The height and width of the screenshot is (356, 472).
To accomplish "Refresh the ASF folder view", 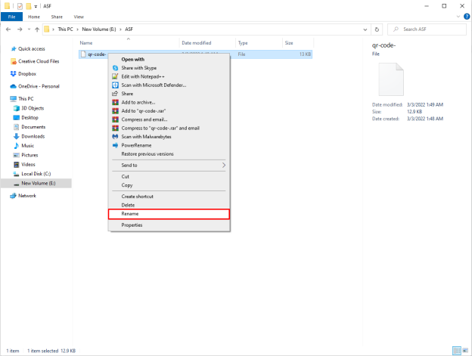I will (377, 29).
